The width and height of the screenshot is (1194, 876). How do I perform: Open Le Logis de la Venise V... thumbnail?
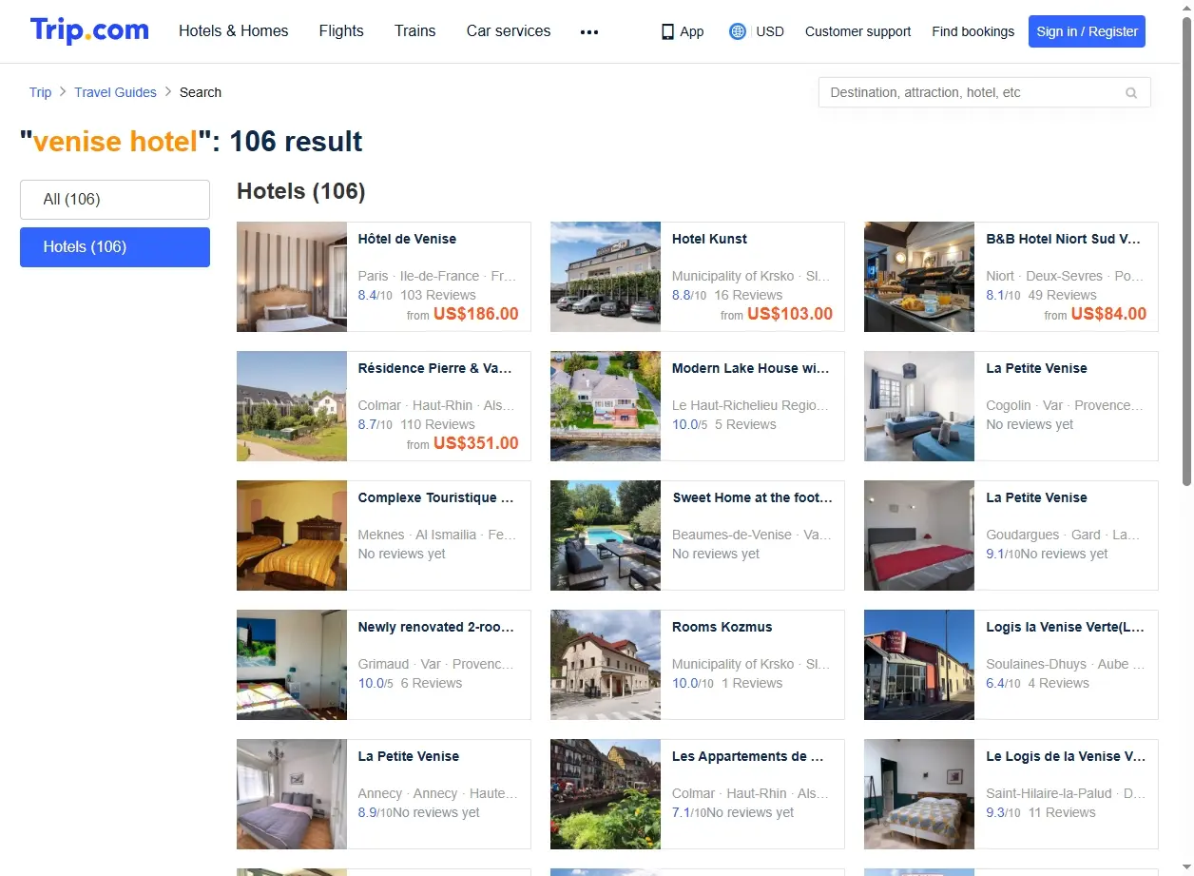coord(919,794)
